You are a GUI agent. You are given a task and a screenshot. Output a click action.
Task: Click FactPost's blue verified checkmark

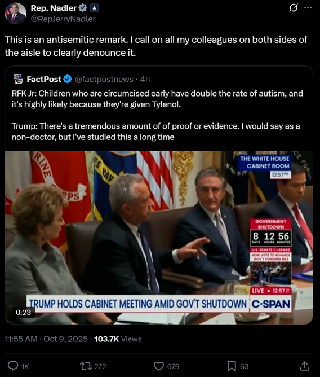click(x=68, y=79)
